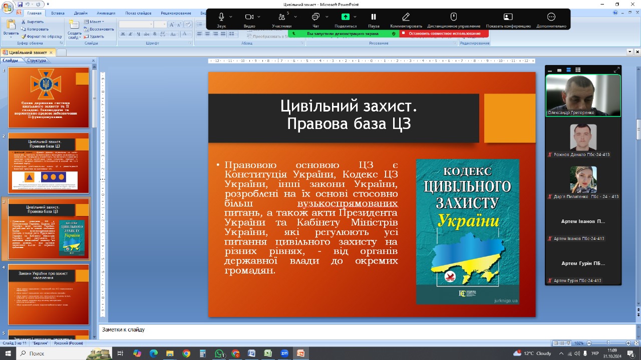Expand audio options arrow next to Звук
The width and height of the screenshot is (641, 360).
tap(230, 16)
